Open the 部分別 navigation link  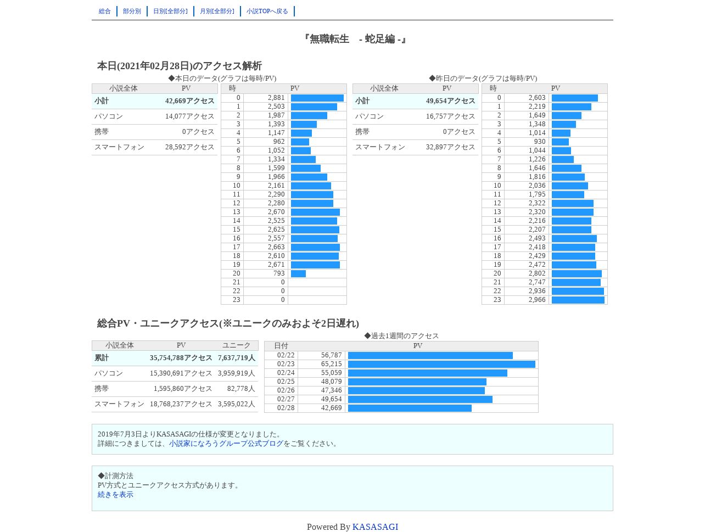pos(132,11)
